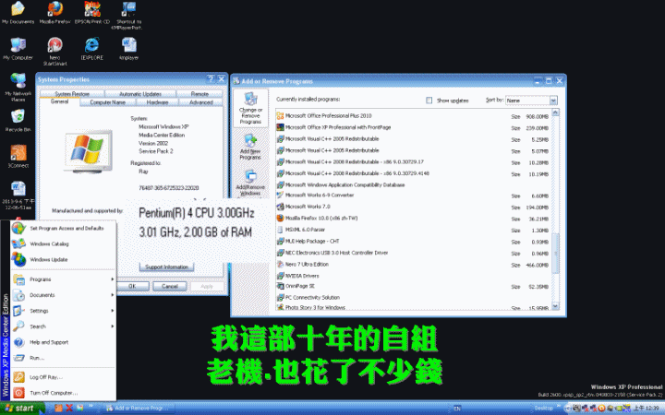This screenshot has width=665, height=415.
Task: Switch to the Computer Name tab
Action: tap(108, 102)
